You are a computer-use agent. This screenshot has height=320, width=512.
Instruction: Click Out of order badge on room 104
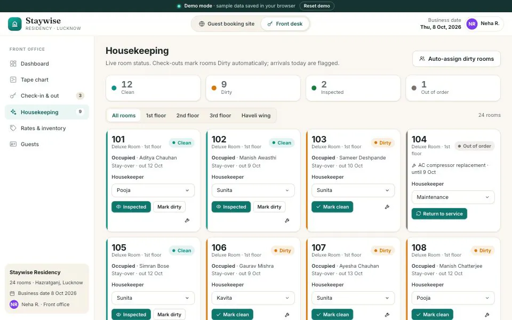474,146
